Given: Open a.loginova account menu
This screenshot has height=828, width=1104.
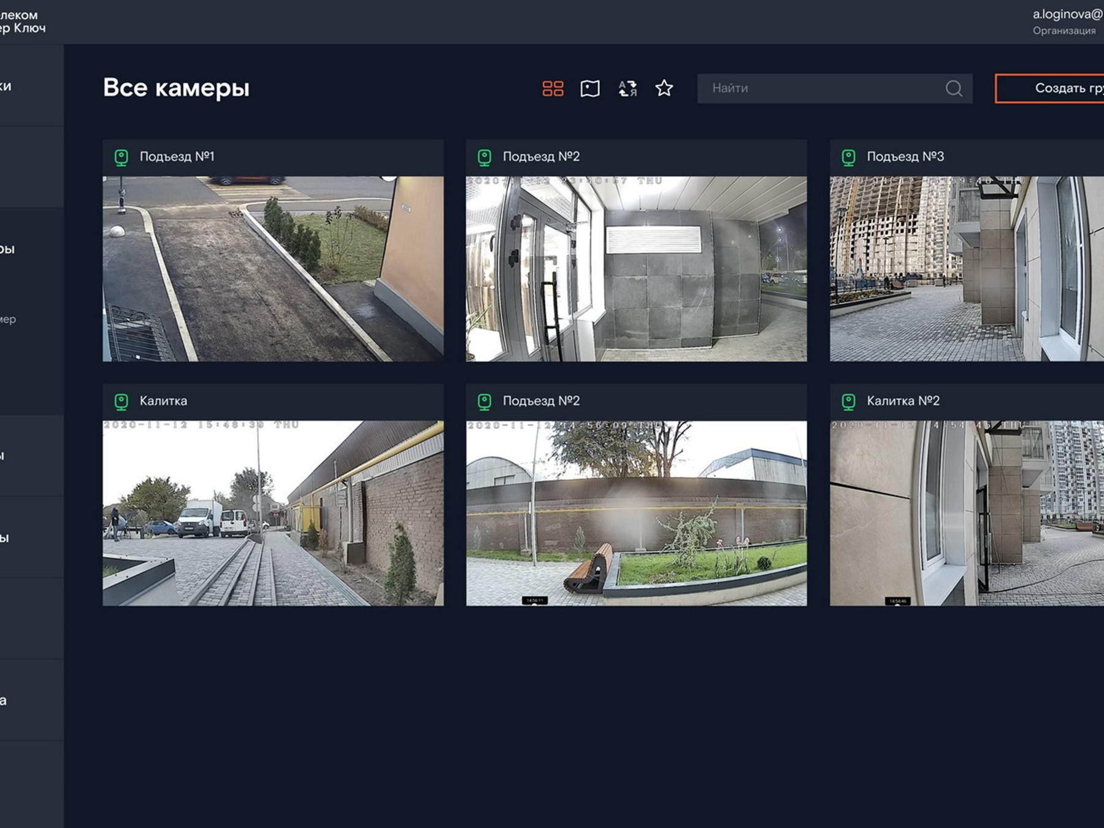Looking at the screenshot, I should [1067, 21].
